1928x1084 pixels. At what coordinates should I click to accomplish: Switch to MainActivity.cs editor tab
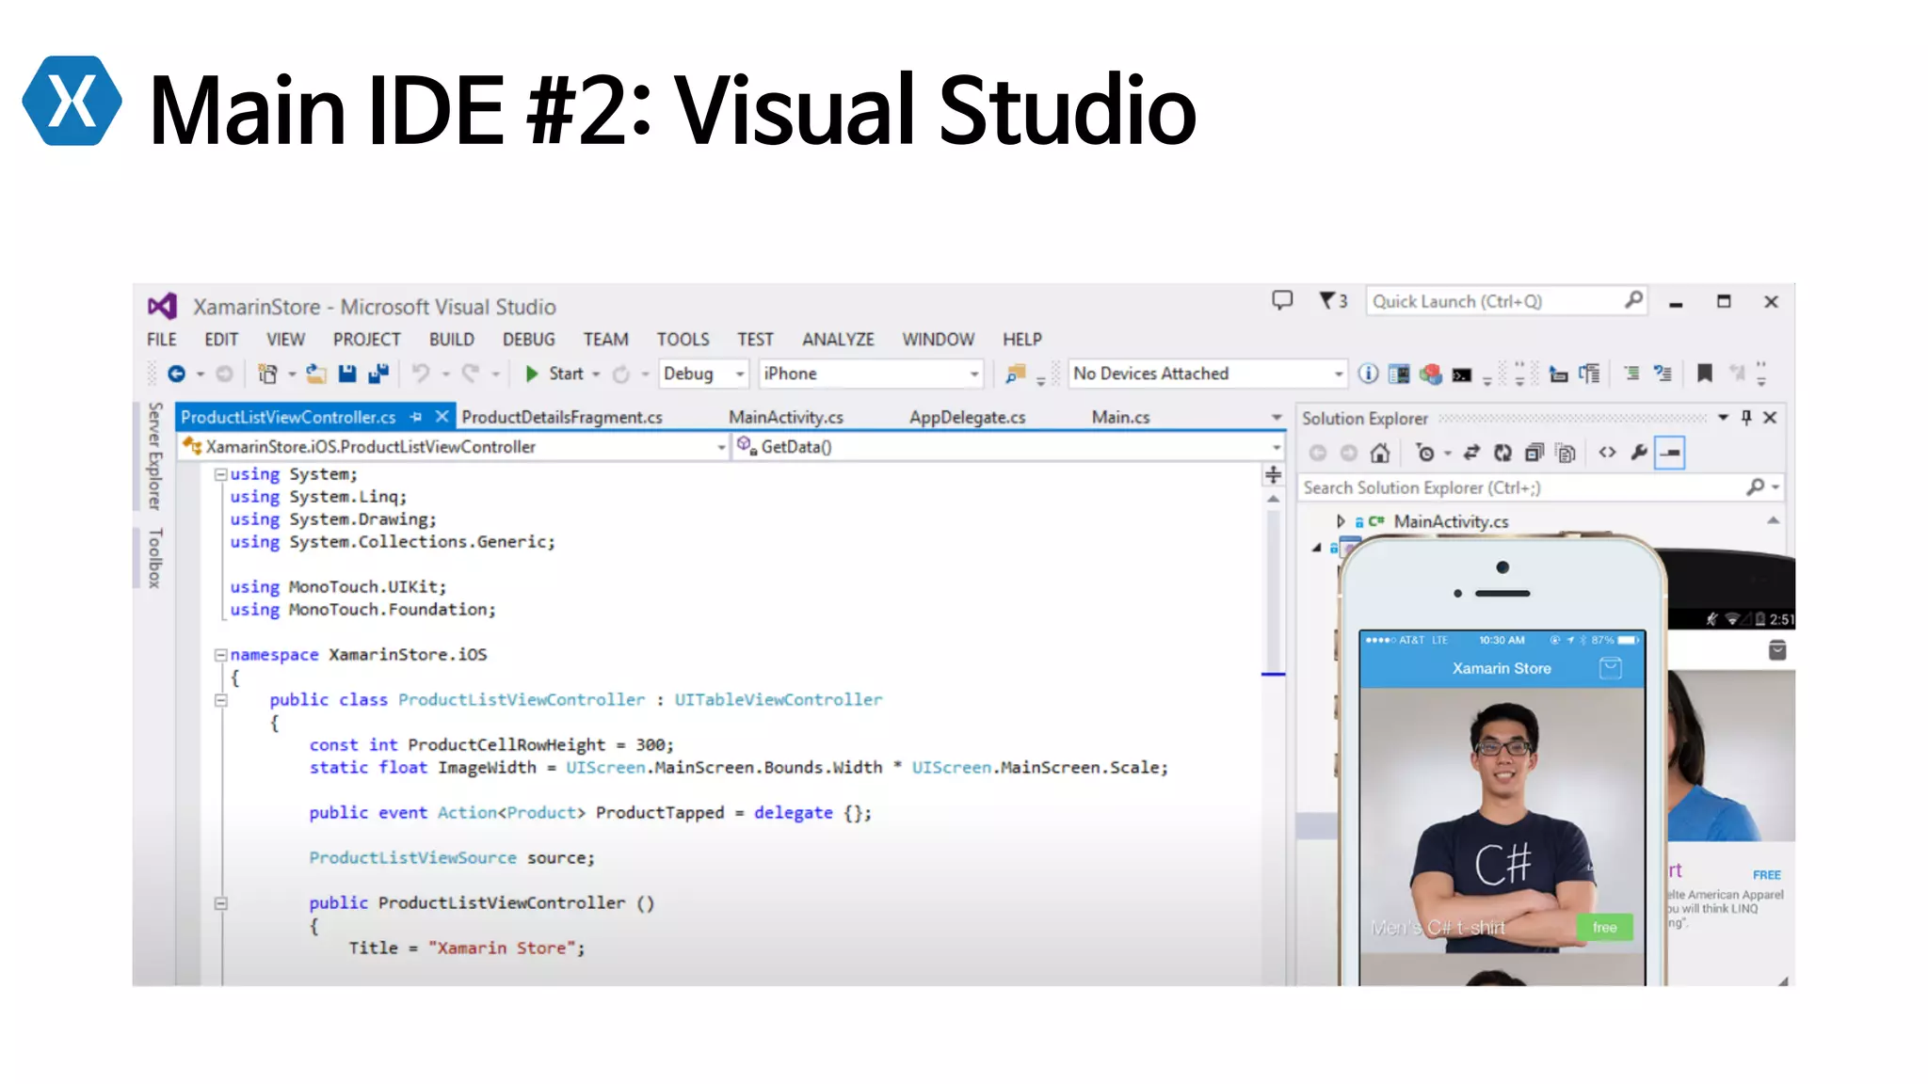click(786, 417)
